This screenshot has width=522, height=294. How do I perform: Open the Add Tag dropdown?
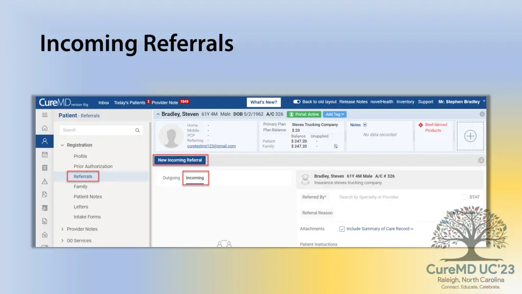click(335, 114)
